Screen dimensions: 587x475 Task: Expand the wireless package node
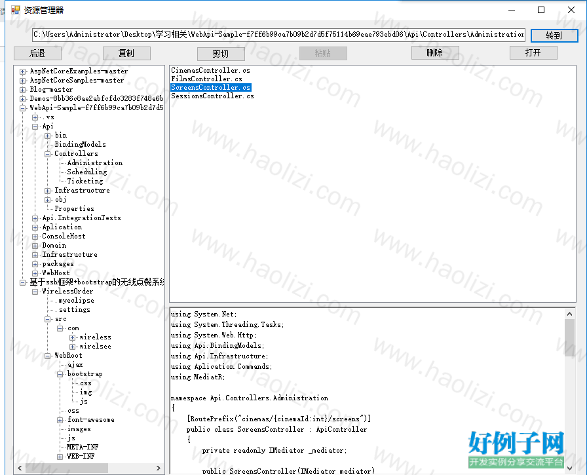(73, 337)
